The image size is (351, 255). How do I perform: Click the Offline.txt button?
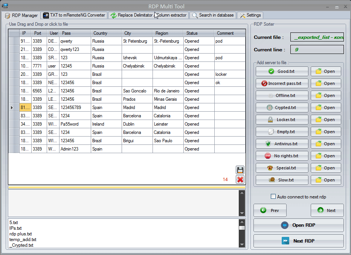coord(282,95)
